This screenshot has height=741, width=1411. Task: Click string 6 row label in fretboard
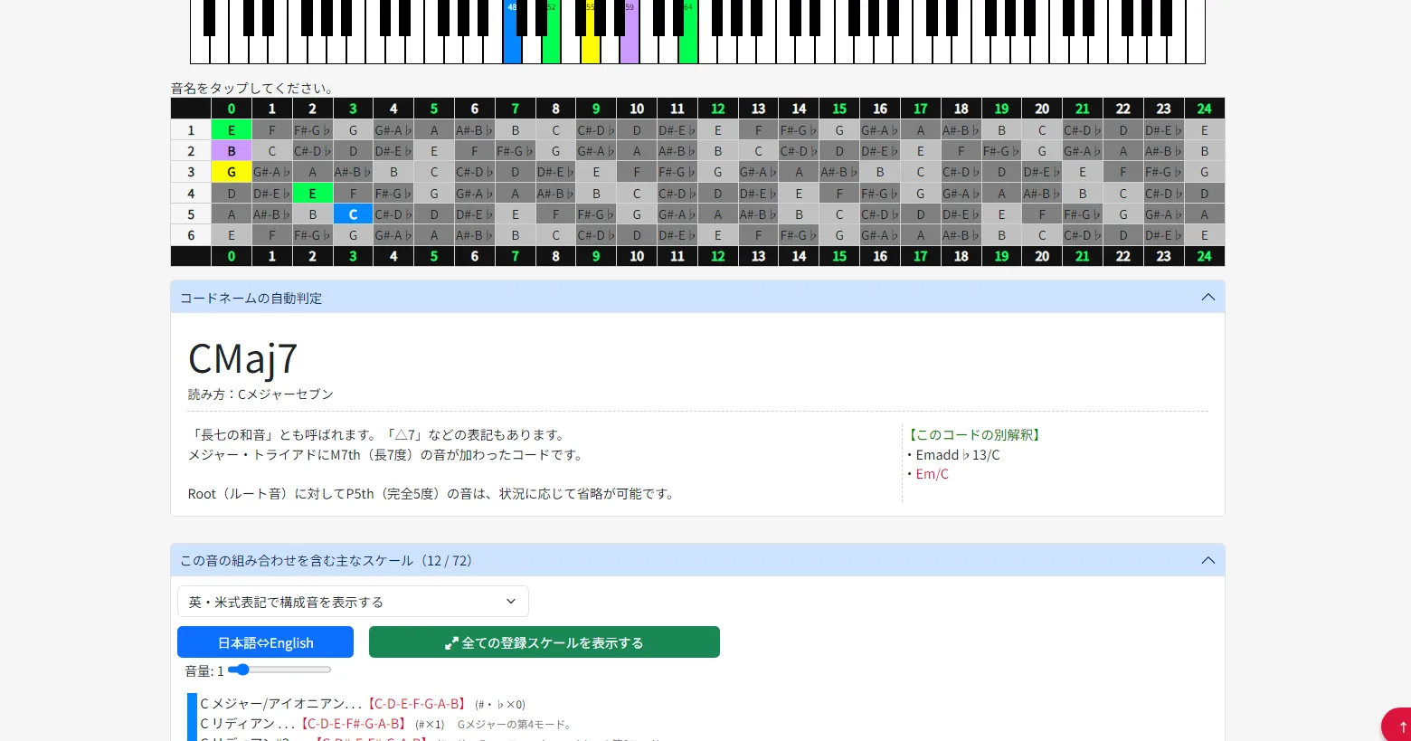191,235
